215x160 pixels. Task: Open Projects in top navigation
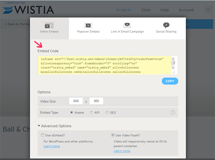124,10
